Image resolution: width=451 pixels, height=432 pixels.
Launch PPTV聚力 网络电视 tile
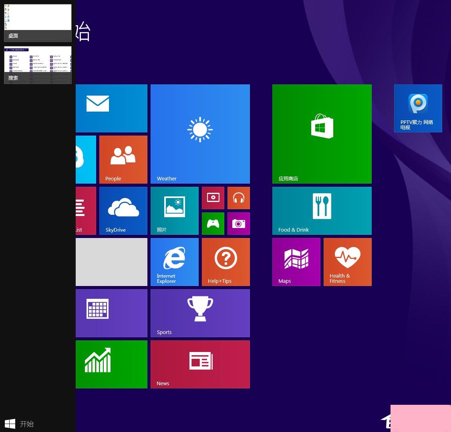click(418, 108)
